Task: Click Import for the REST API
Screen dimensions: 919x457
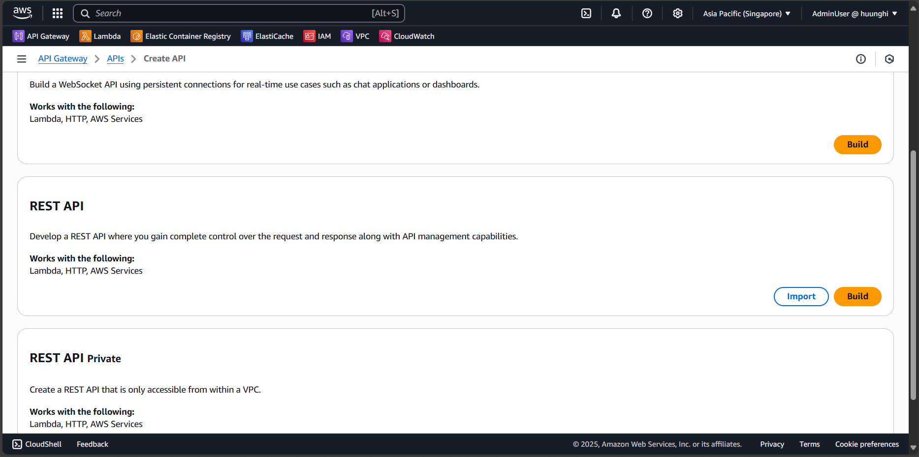Action: 801,296
